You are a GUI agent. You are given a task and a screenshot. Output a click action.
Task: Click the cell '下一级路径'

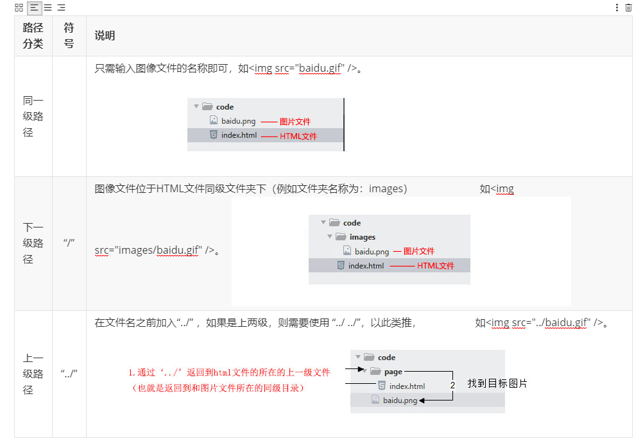point(33,244)
